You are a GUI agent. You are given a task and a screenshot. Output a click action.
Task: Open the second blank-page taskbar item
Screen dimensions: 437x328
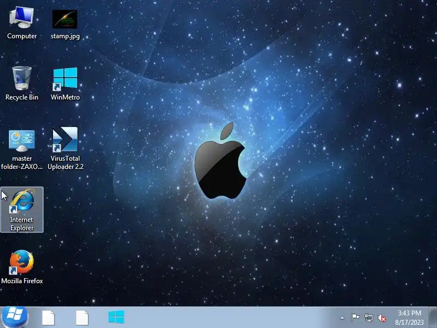(82, 318)
